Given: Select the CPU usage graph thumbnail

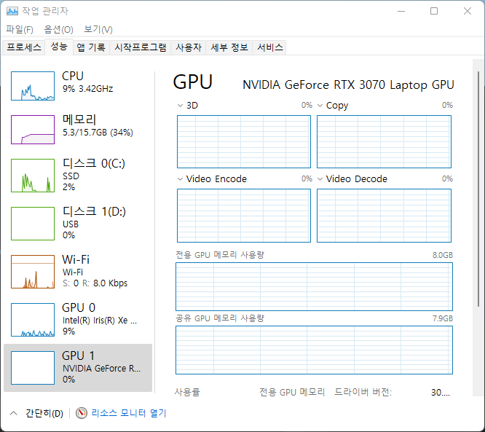Looking at the screenshot, I should 33,86.
